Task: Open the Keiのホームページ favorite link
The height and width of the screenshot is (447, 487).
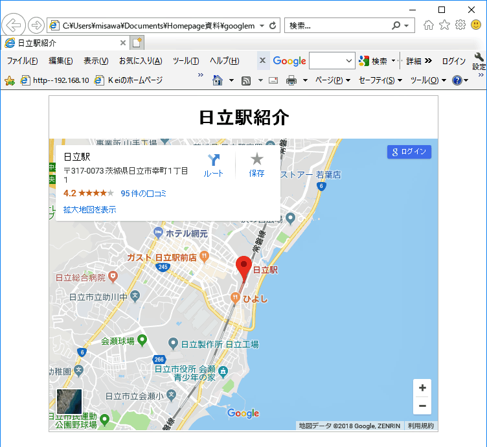Action: click(x=129, y=80)
